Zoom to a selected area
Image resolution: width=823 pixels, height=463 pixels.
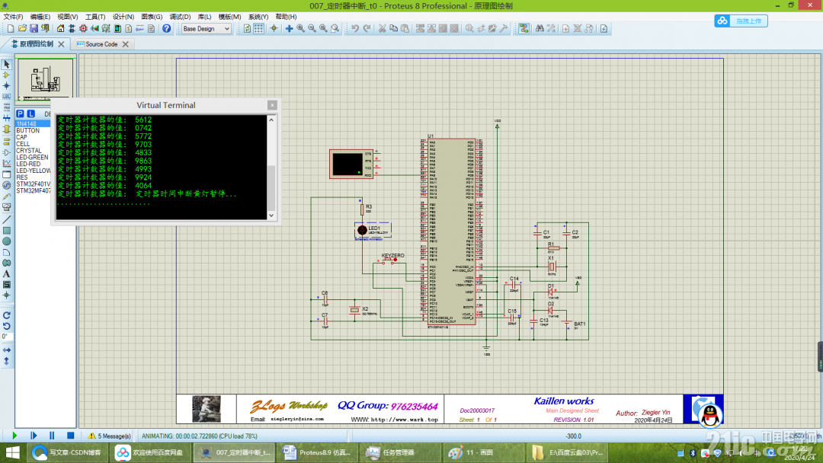pyautogui.click(x=335, y=28)
